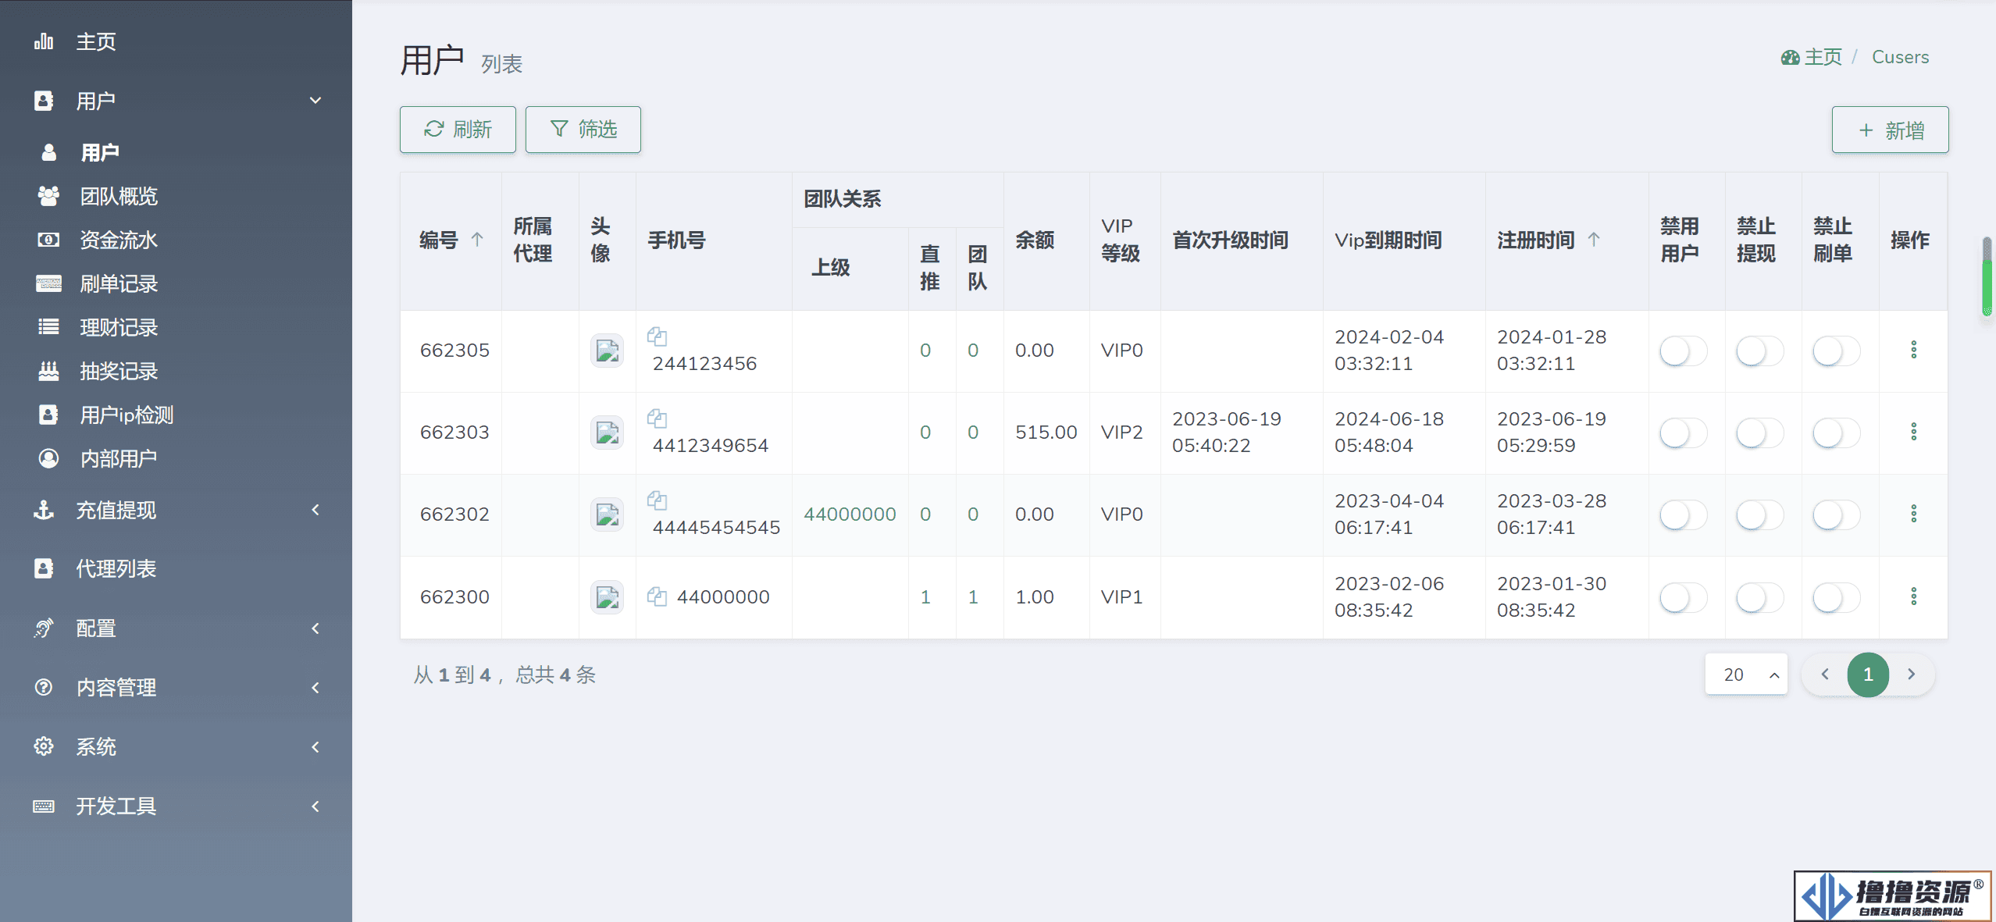1996x922 pixels.
Task: Toggle 禁止刷单 for user 662303
Action: click(x=1836, y=433)
